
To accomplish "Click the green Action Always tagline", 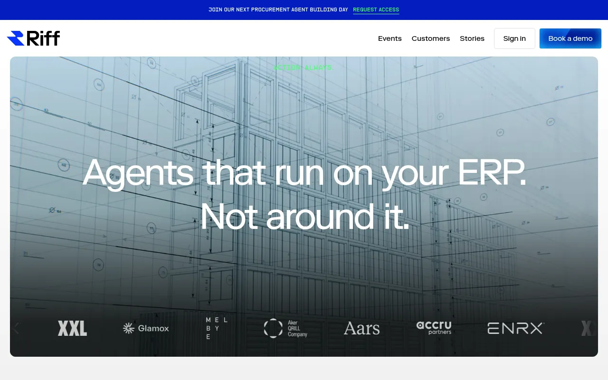I will [303, 67].
